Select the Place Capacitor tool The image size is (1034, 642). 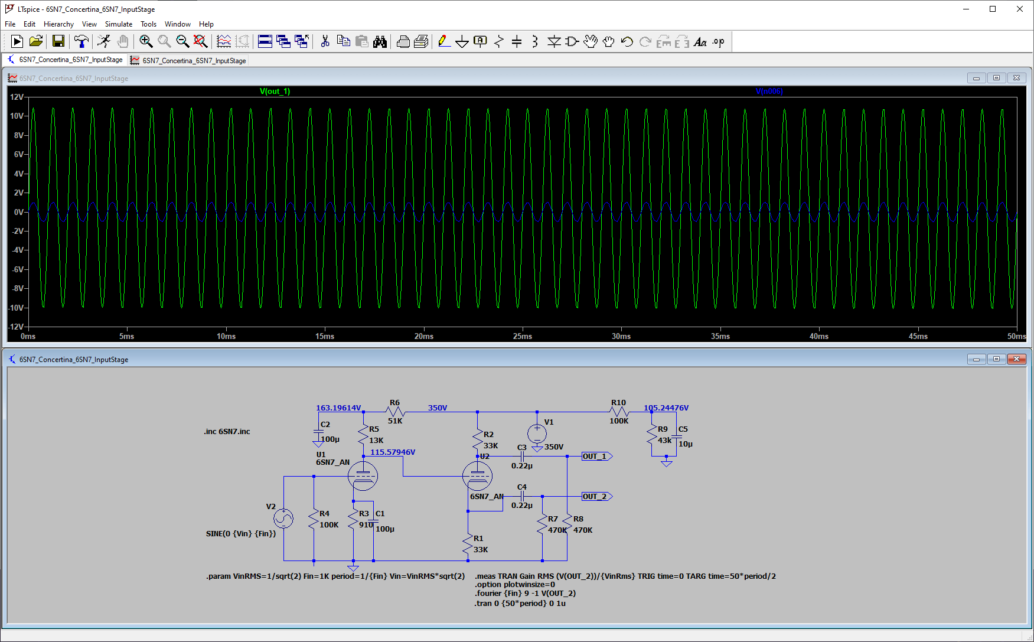(517, 41)
